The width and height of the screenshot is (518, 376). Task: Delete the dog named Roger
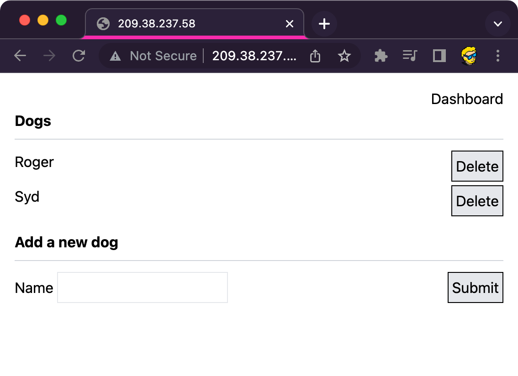click(477, 167)
